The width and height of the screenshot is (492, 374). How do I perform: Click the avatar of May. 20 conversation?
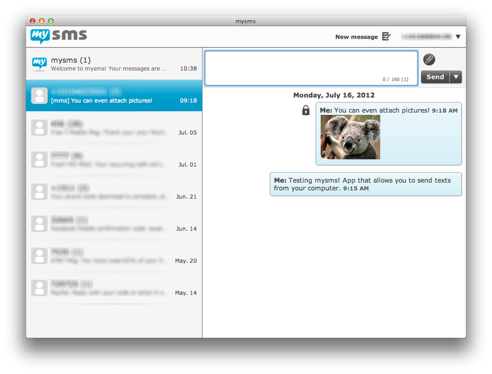[x=39, y=256]
